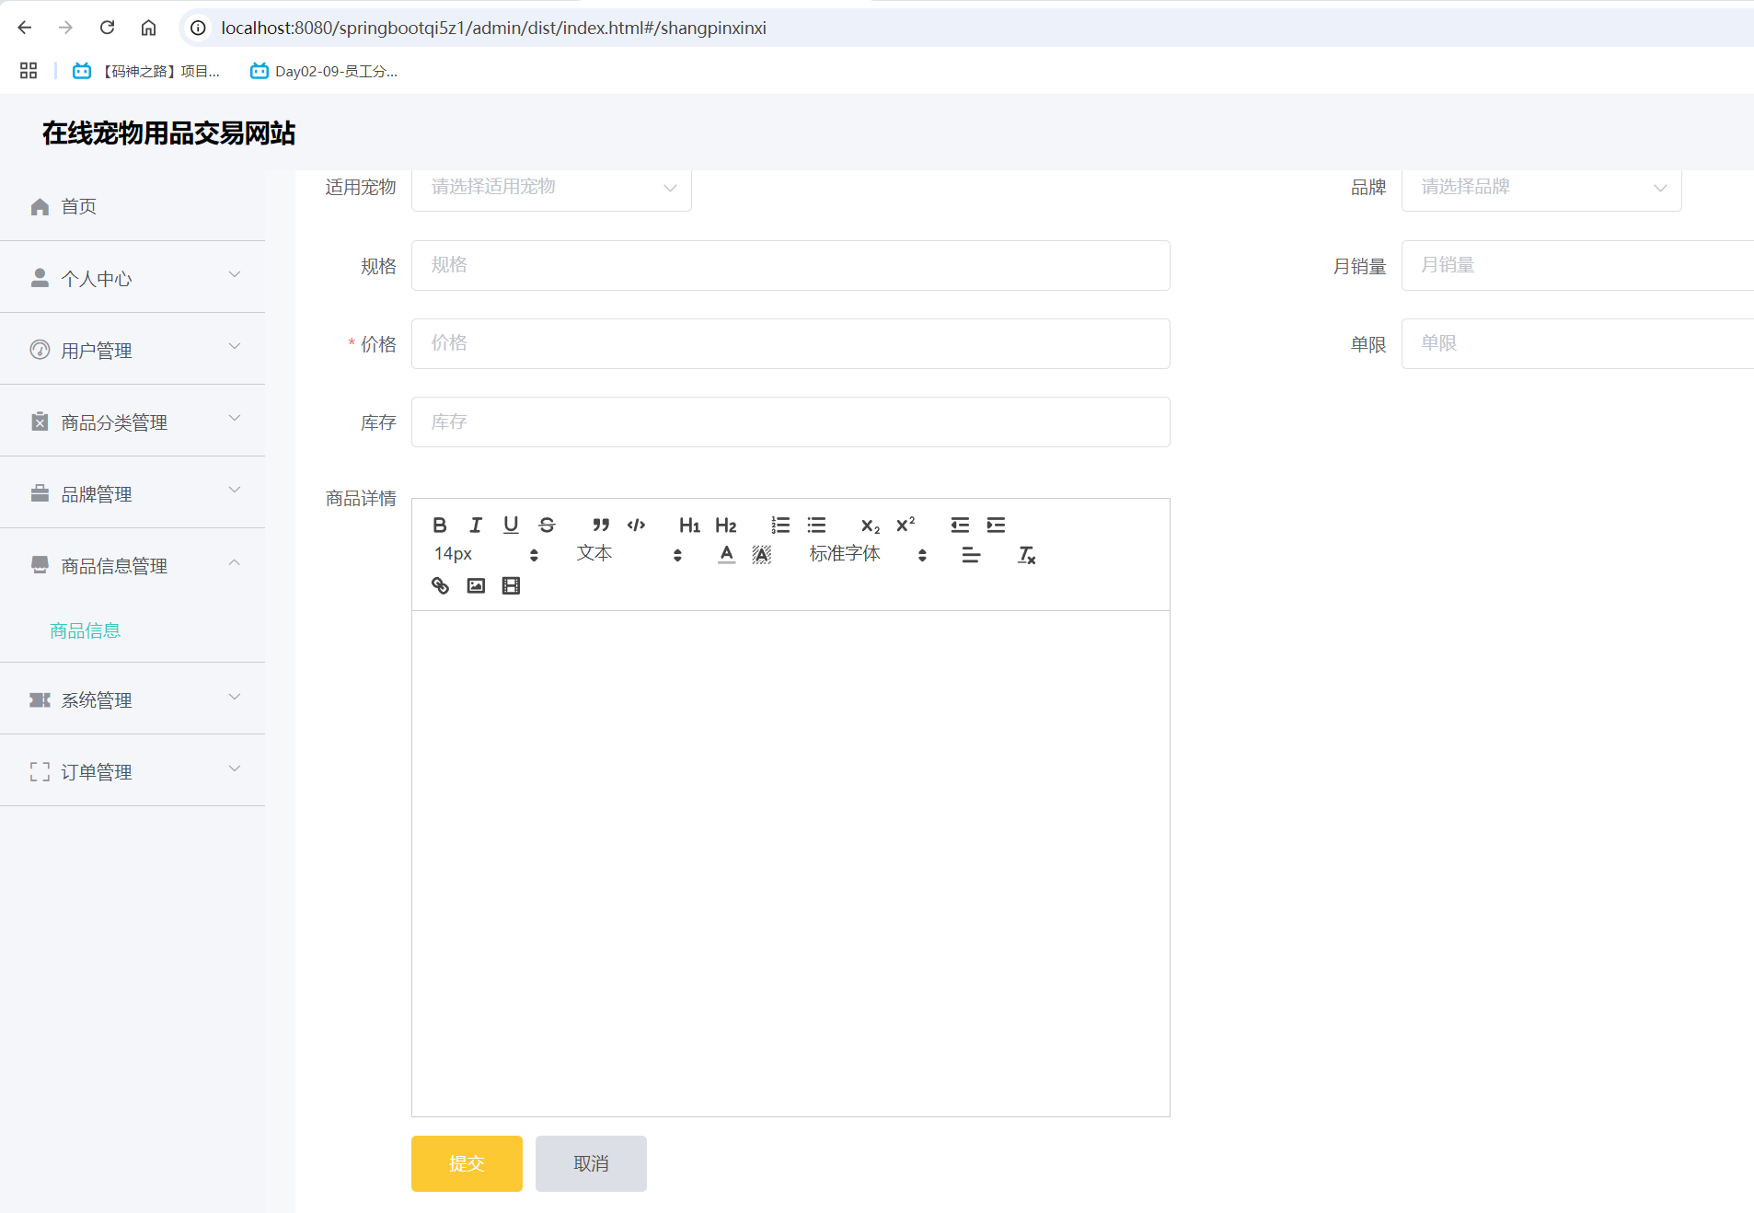The image size is (1754, 1213).
Task: Open the 【码神之路】项目 bookmark
Action: (147, 71)
